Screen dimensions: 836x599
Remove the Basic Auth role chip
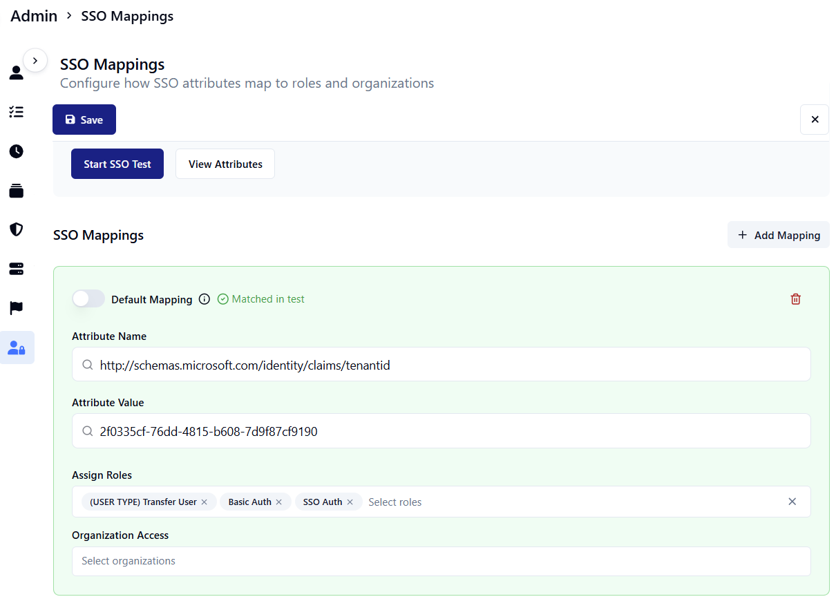point(279,502)
